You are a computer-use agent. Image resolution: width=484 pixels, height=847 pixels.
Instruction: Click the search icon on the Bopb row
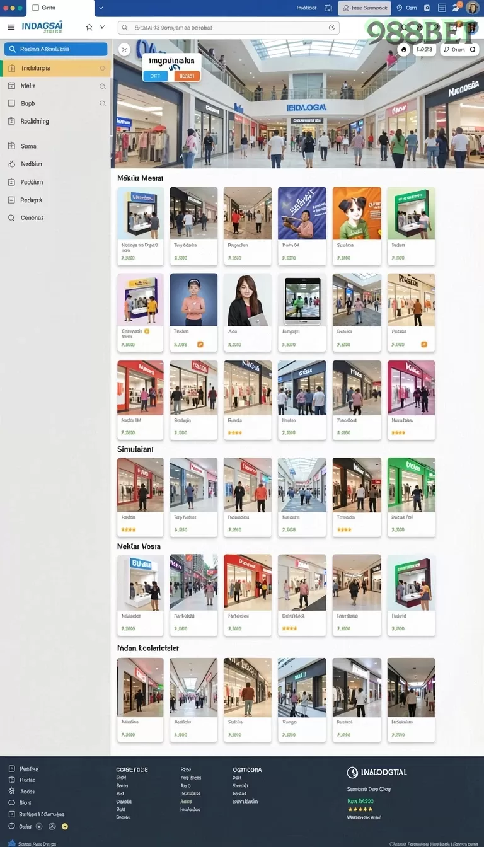pos(103,103)
